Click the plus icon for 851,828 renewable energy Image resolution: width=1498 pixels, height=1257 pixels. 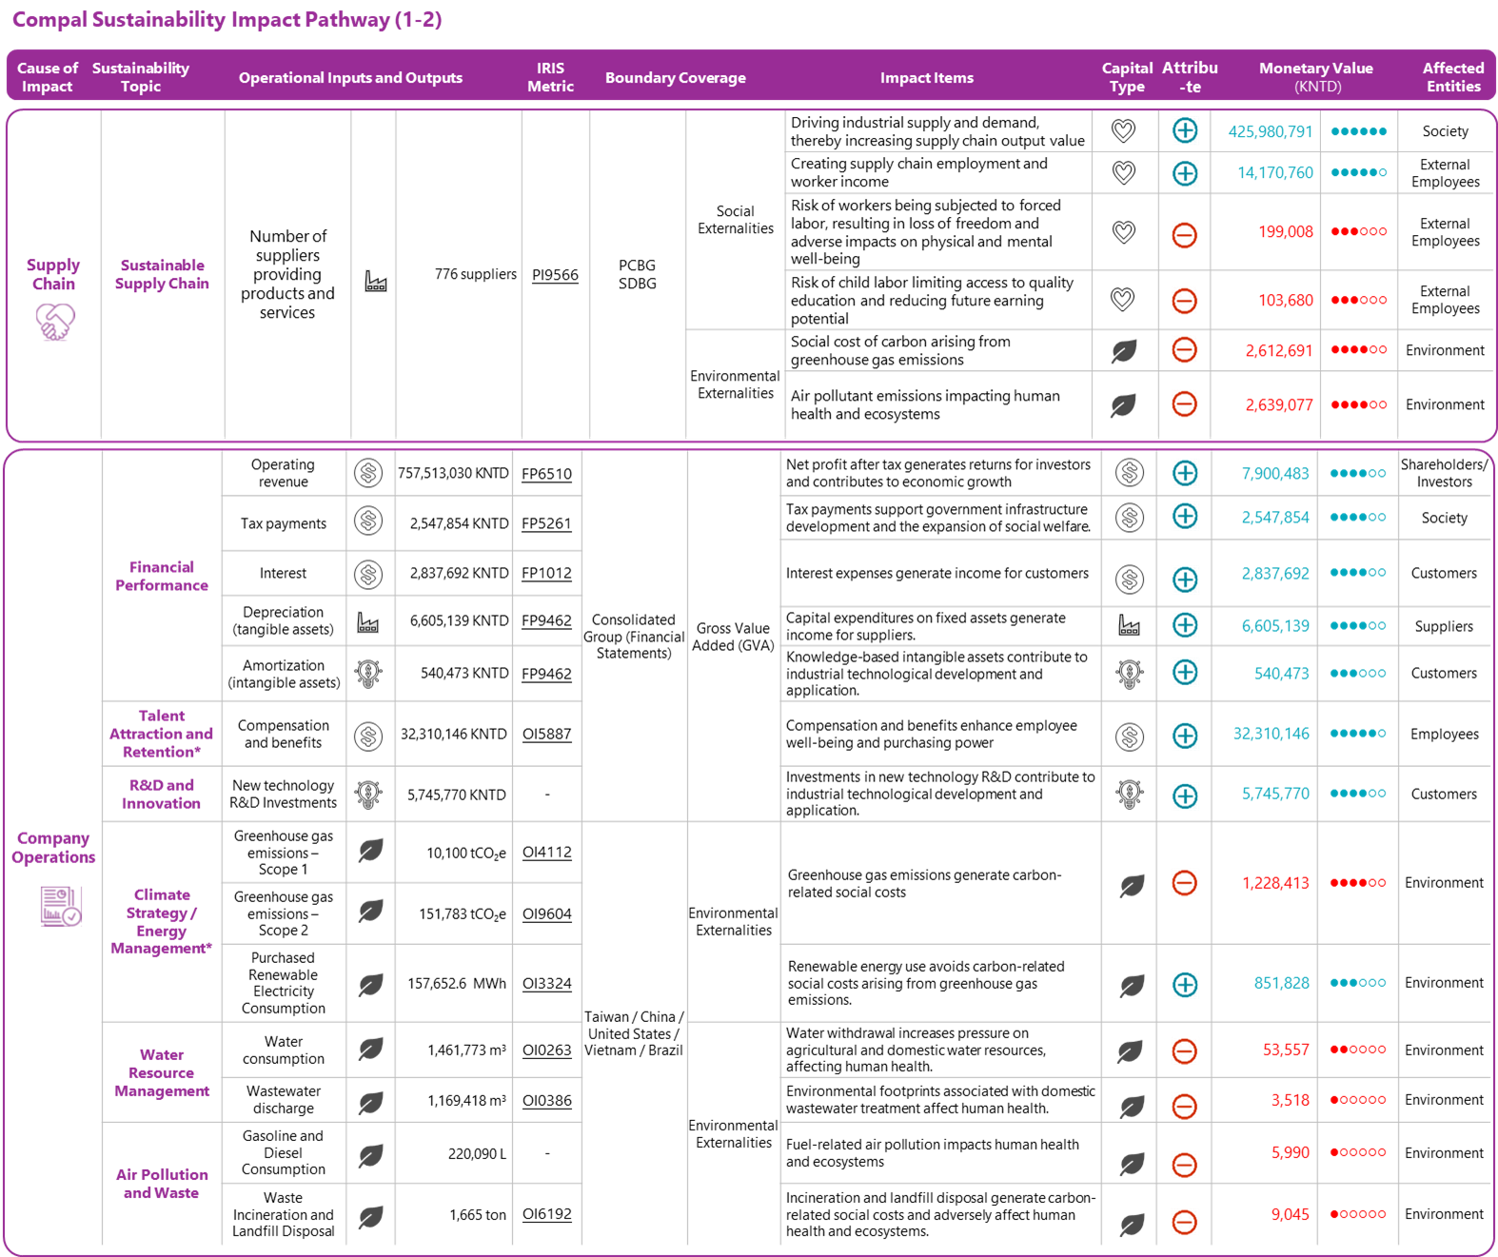[1185, 984]
